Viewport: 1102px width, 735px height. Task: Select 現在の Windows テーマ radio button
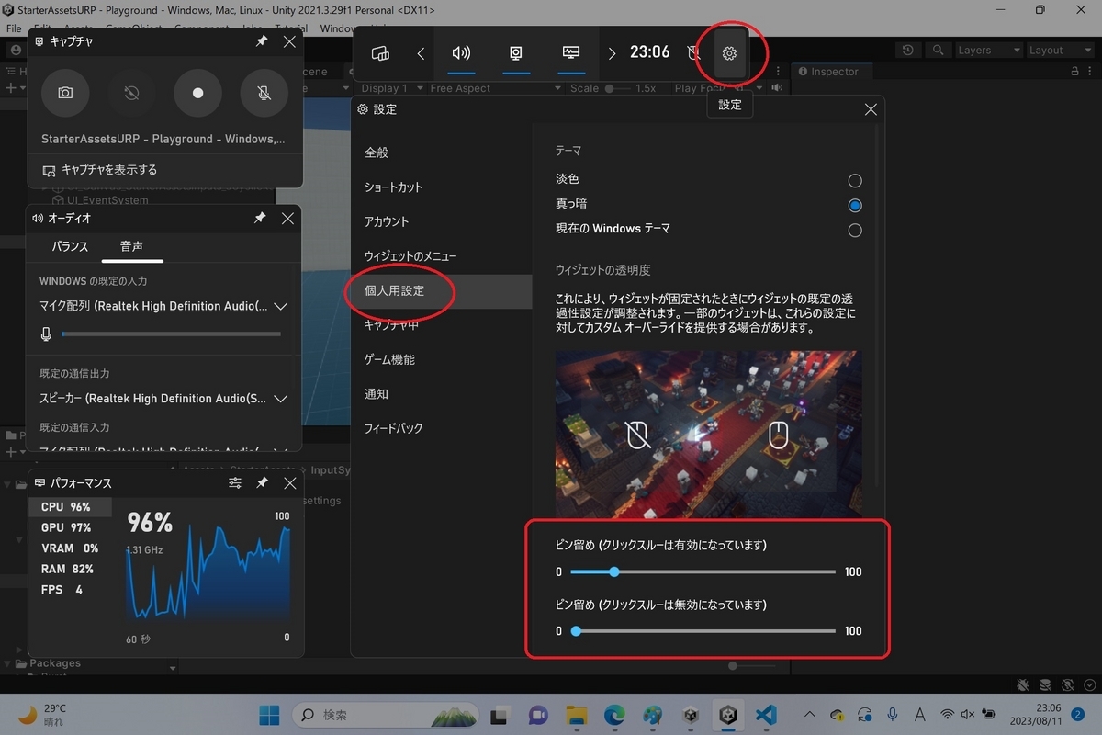click(x=855, y=231)
